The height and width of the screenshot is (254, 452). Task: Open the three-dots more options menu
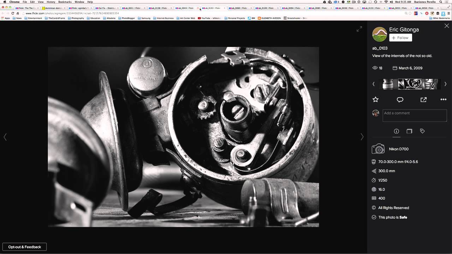tap(444, 99)
